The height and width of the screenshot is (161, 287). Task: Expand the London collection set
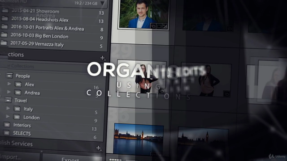(x=7, y=116)
